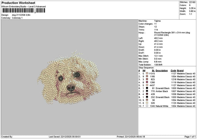Select the Height value 3.26 in
This screenshot has height=139, width=197.
pos(192,8)
